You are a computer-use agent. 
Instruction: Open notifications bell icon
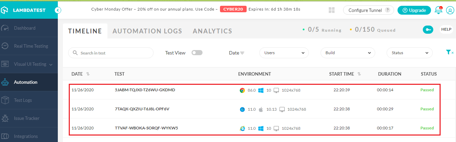(438, 10)
